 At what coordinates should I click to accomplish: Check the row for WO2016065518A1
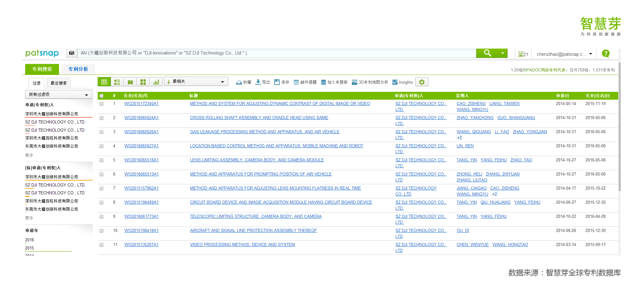tap(101, 160)
